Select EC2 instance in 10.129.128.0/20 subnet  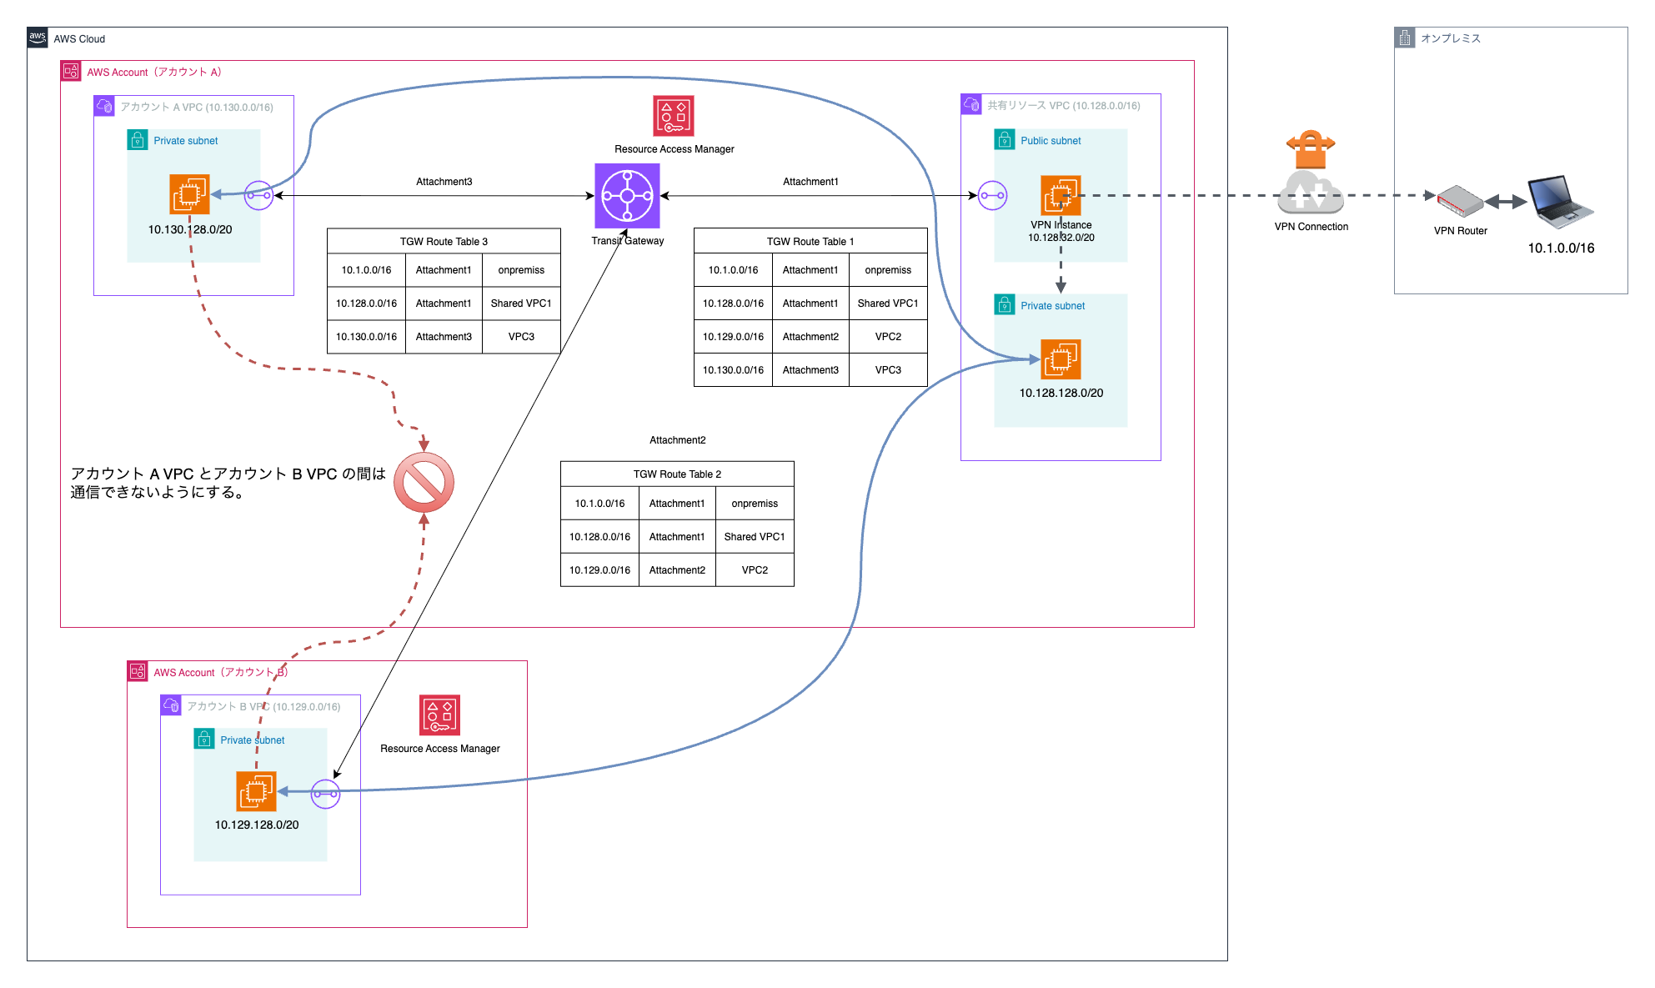pos(256,791)
